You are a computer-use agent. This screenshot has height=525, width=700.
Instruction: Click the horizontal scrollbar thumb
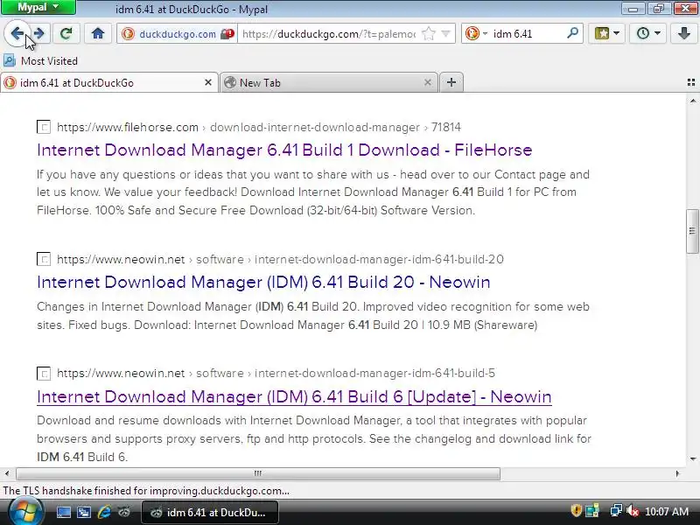point(258,473)
